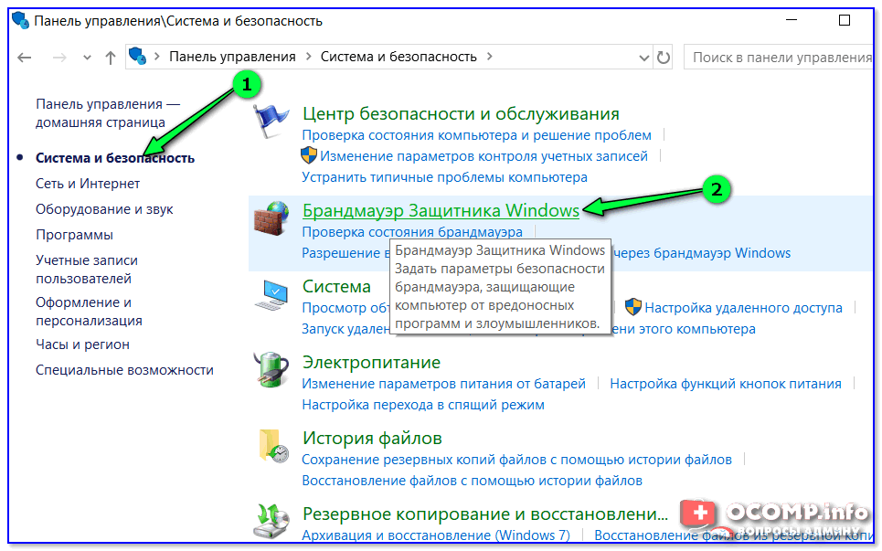Click the Резервное копирование drive icon

pos(271,521)
